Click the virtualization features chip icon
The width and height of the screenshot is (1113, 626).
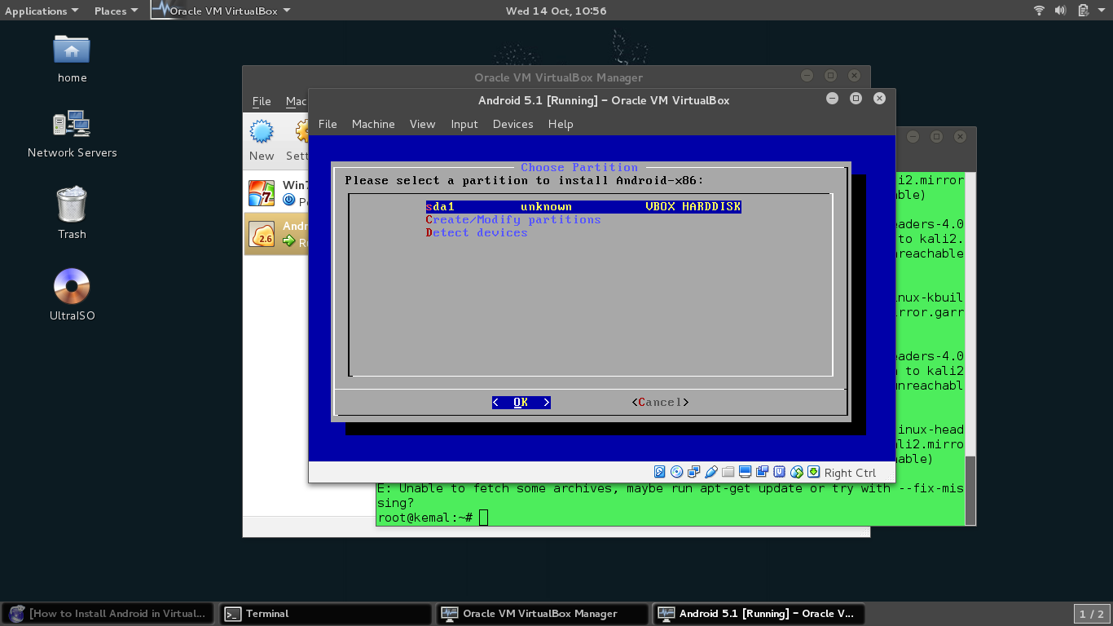click(x=780, y=472)
